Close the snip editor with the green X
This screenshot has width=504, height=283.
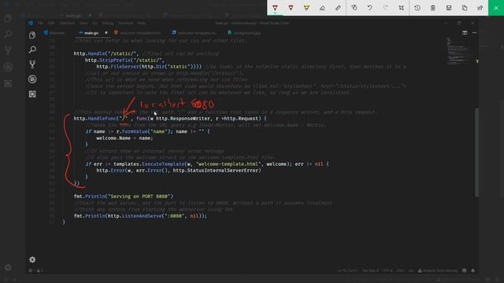click(496, 8)
